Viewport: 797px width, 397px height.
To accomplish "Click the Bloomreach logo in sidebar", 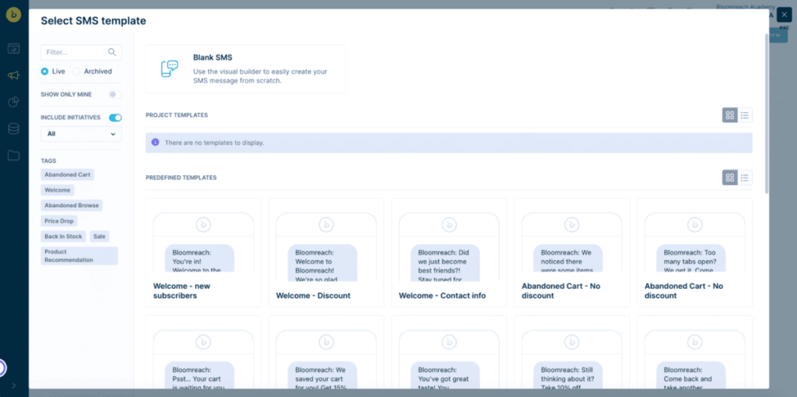I will click(13, 15).
